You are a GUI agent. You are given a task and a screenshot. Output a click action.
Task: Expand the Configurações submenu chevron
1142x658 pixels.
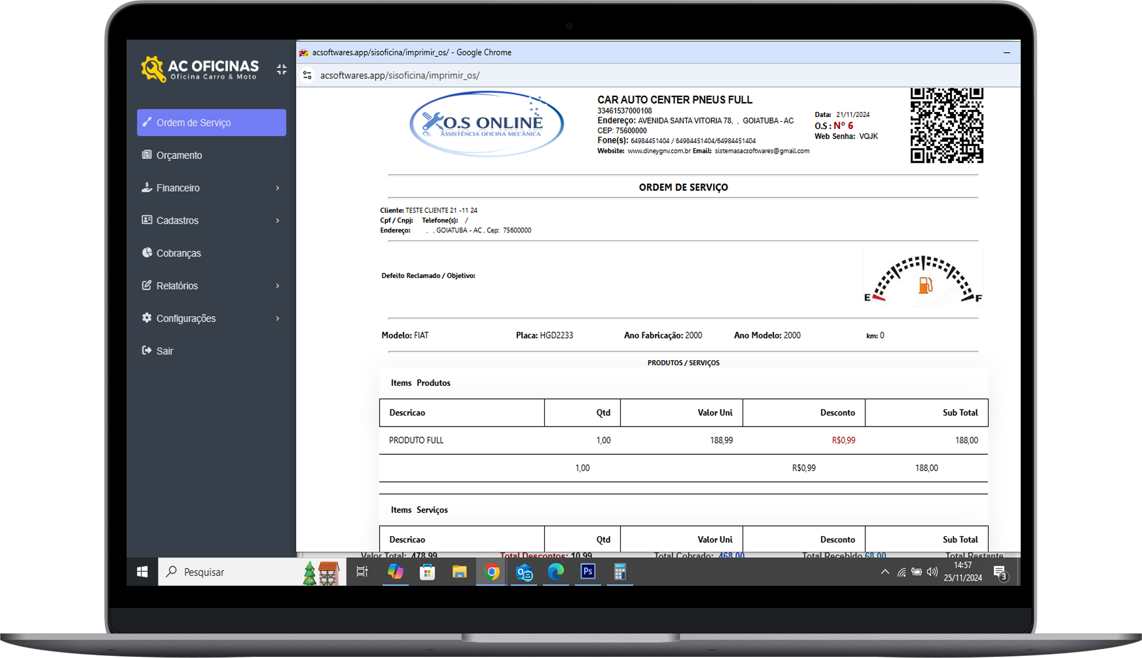point(277,318)
